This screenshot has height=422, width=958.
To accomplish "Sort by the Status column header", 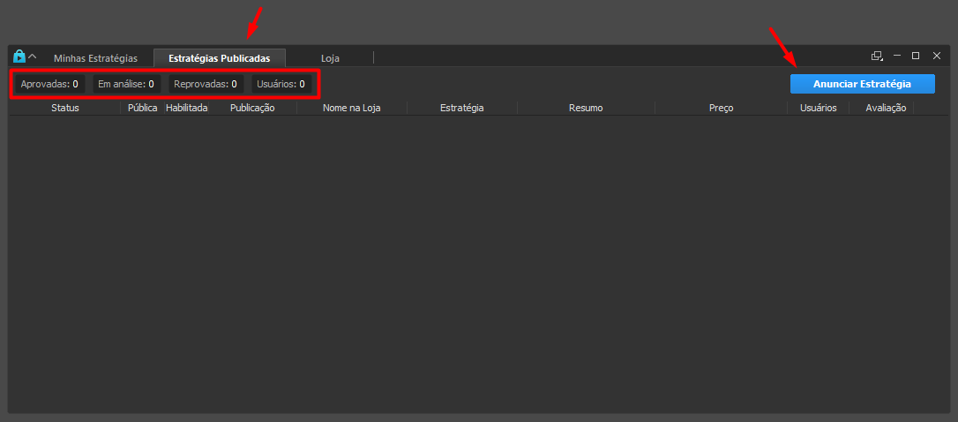I will [x=64, y=108].
